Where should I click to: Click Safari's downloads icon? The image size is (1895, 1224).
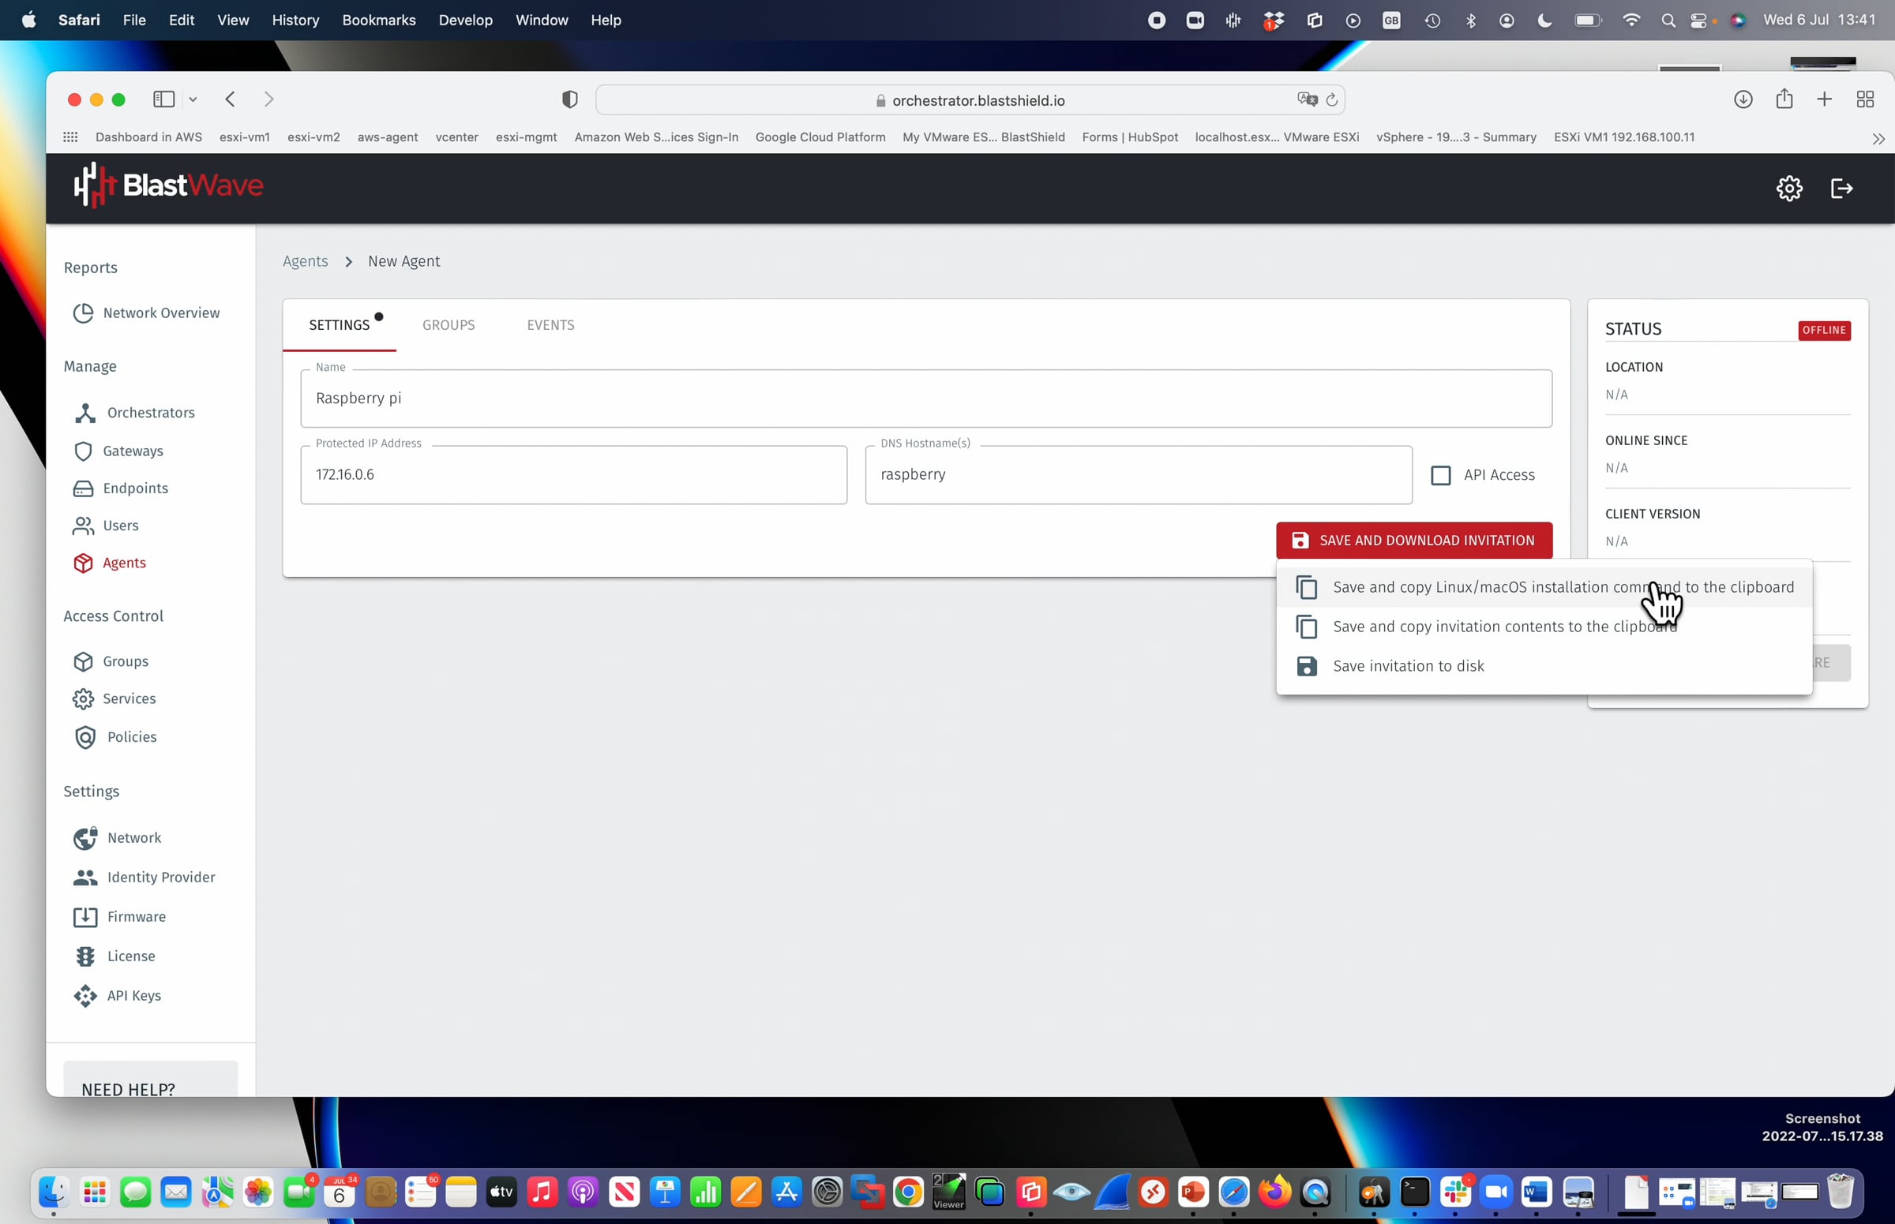point(1743,99)
